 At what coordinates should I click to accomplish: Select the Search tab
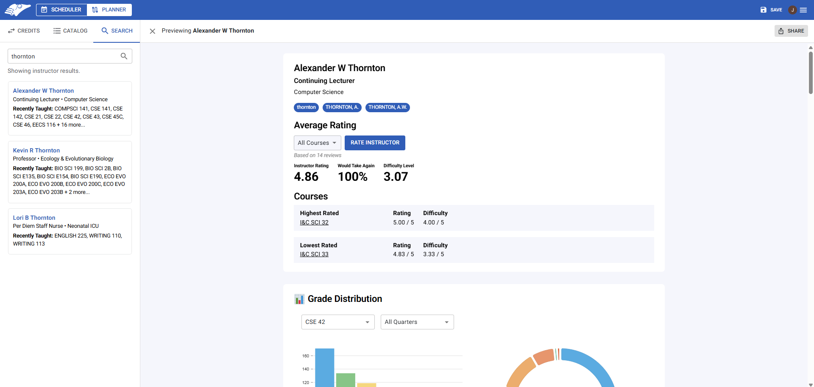click(x=117, y=31)
